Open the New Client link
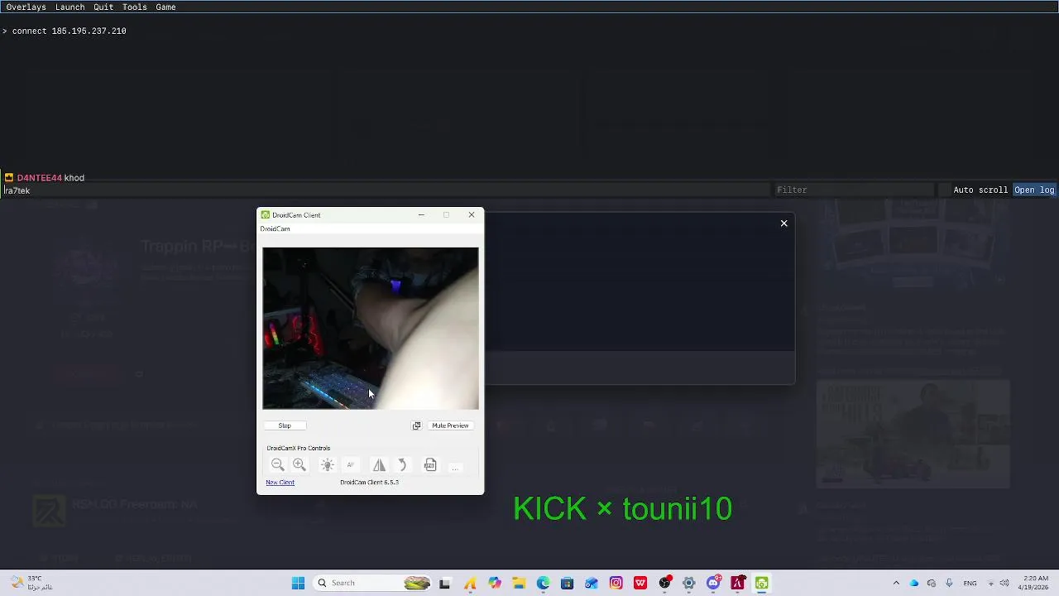Viewport: 1059px width, 596px height. pyautogui.click(x=280, y=483)
